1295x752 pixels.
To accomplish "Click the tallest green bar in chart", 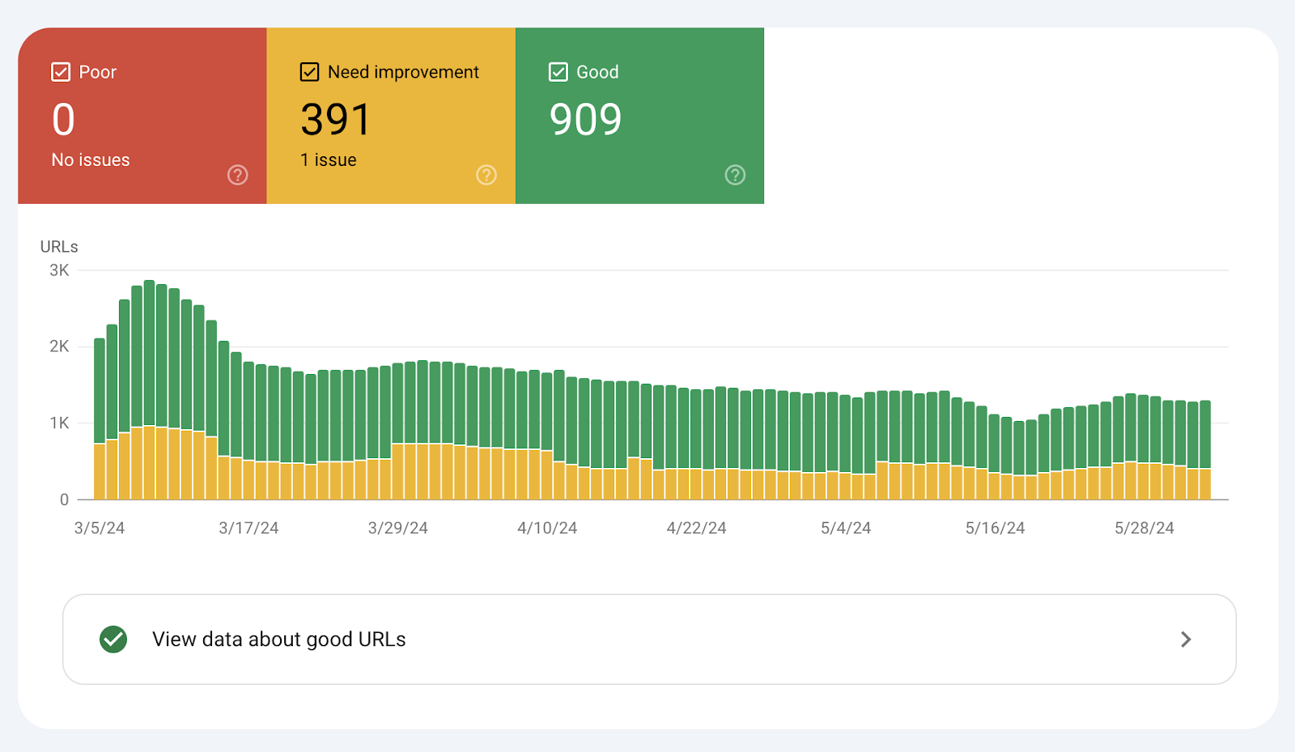I will [x=149, y=353].
